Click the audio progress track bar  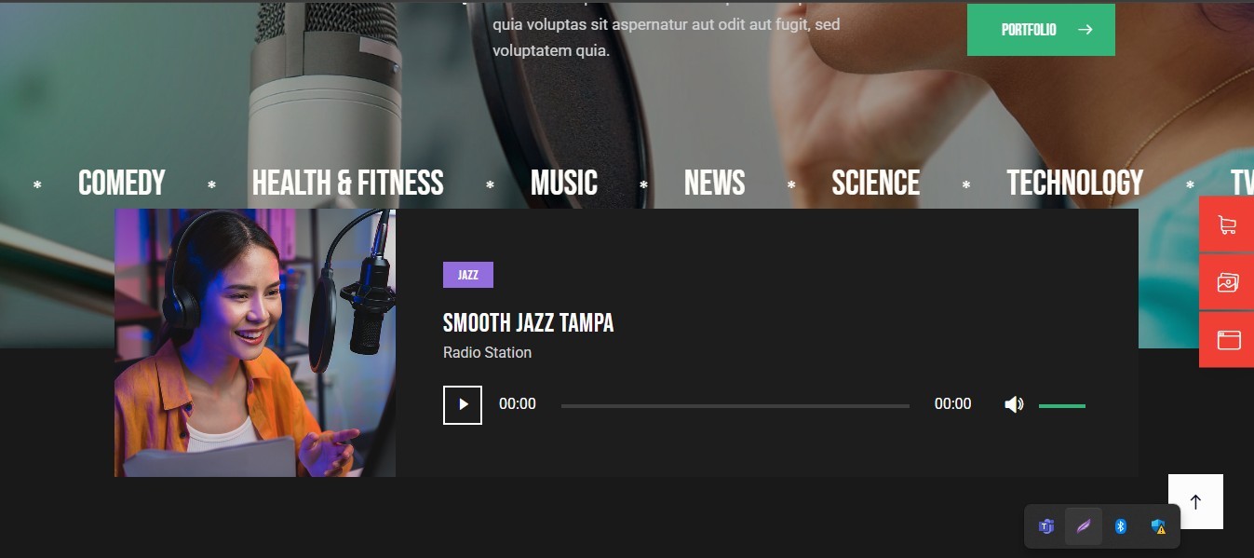tap(735, 406)
